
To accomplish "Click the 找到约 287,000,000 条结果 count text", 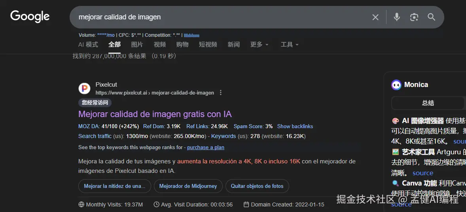I will tap(125, 56).
